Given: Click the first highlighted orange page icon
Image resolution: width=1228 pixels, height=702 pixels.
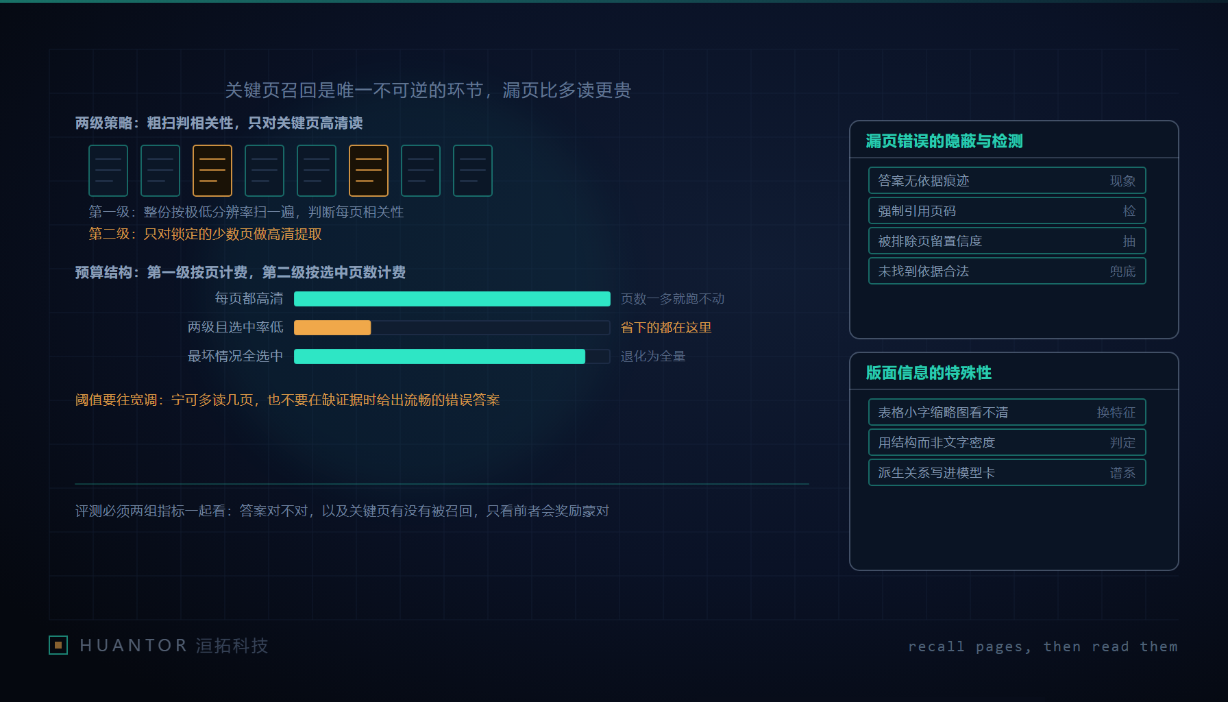Looking at the screenshot, I should 212,171.
